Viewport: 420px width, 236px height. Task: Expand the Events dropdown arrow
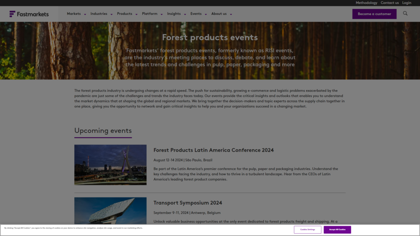tap(206, 14)
